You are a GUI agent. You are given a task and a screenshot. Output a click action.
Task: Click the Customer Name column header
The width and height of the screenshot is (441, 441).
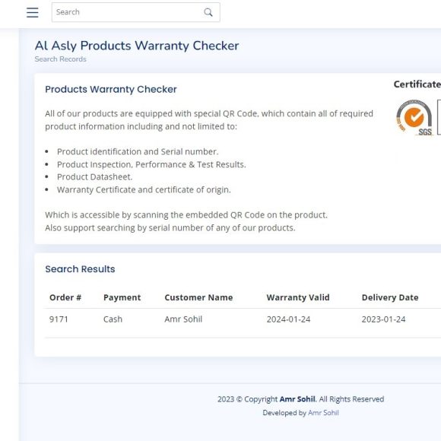[x=198, y=297]
